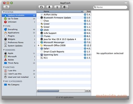Sort by the Name column header
The width and height of the screenshot is (133, 104).
pyautogui.click(x=60, y=11)
